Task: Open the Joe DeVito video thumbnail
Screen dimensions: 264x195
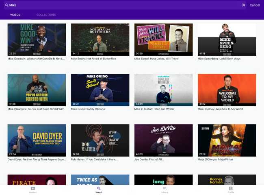Action: [164, 140]
